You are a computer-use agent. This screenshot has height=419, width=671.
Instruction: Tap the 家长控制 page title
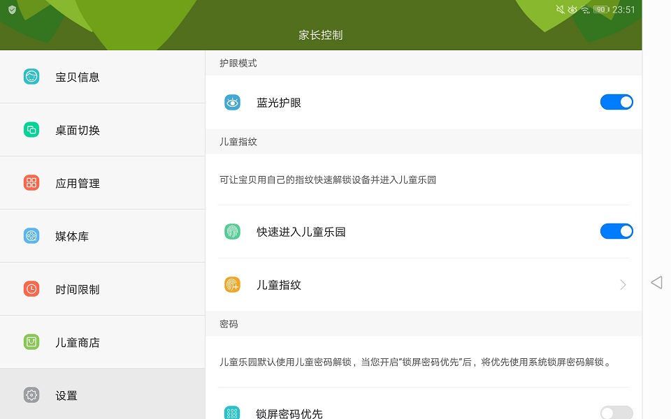tap(321, 35)
